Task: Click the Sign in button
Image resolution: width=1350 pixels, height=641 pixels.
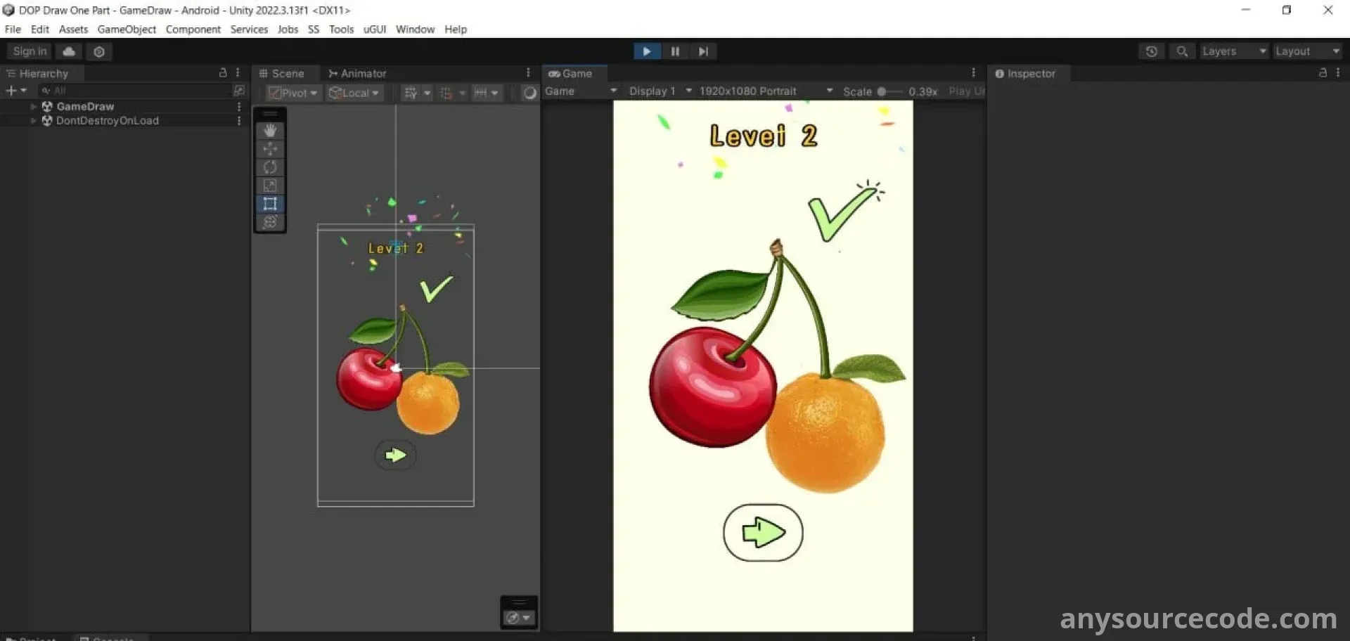Action: pyautogui.click(x=30, y=51)
